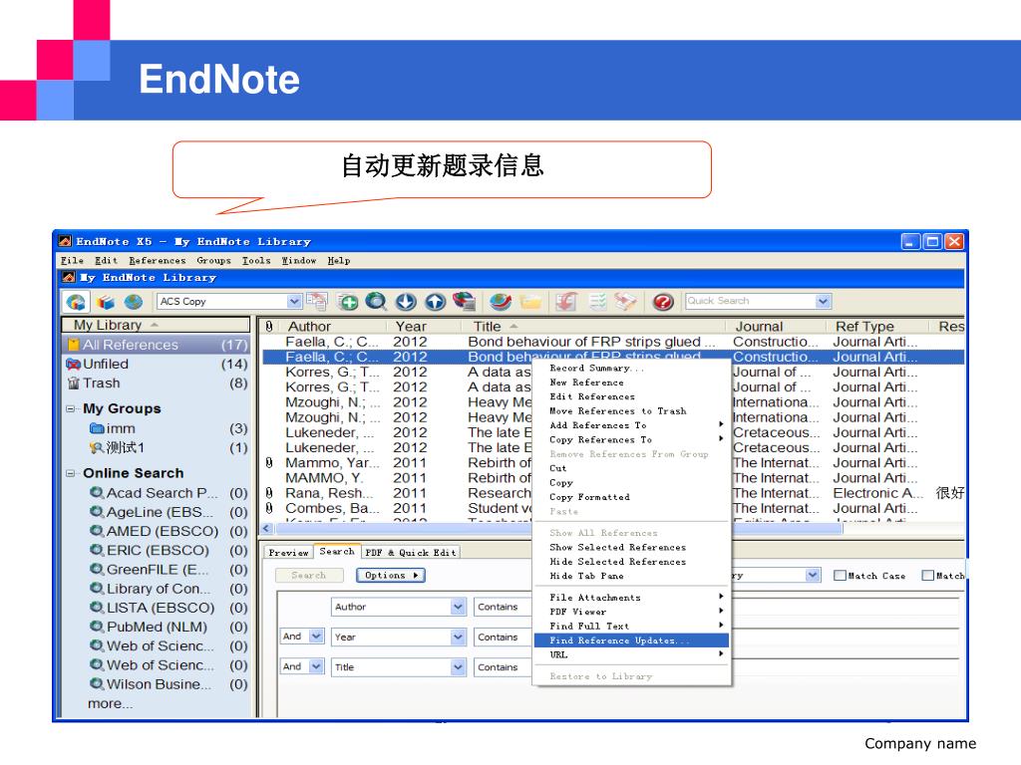Click Open Link globe arrow icon
Viewport: 1021px width, 765px height.
click(501, 302)
